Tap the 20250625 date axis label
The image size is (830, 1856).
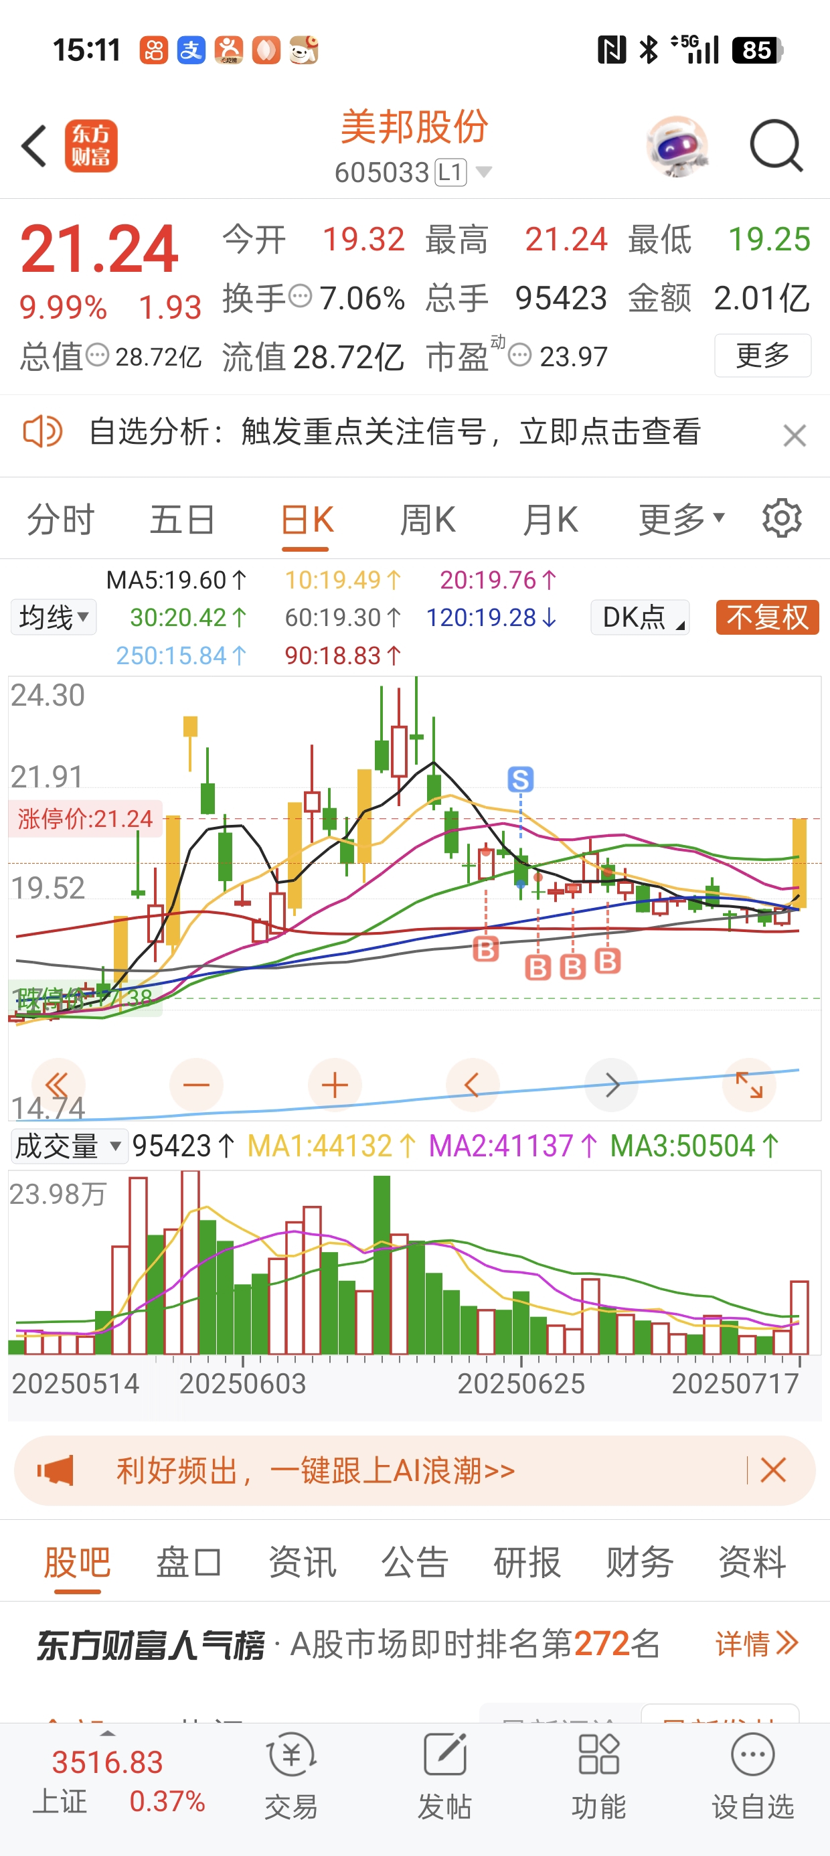coord(521,1383)
